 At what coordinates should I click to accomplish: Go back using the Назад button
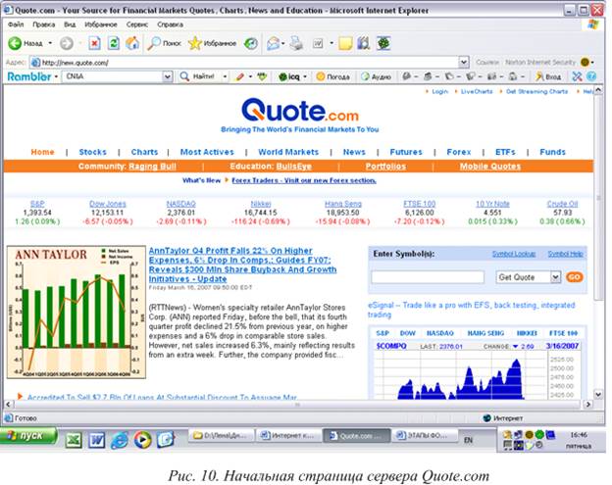(25, 43)
